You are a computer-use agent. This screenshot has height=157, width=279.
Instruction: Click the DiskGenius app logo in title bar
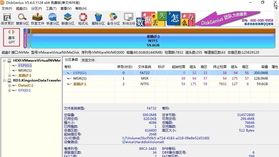pos(2,2)
